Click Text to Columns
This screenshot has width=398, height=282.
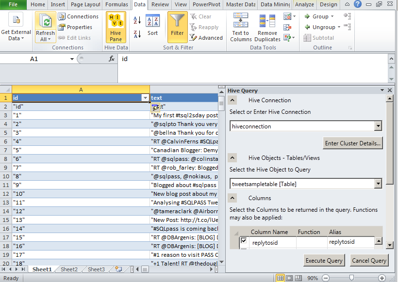point(241,27)
